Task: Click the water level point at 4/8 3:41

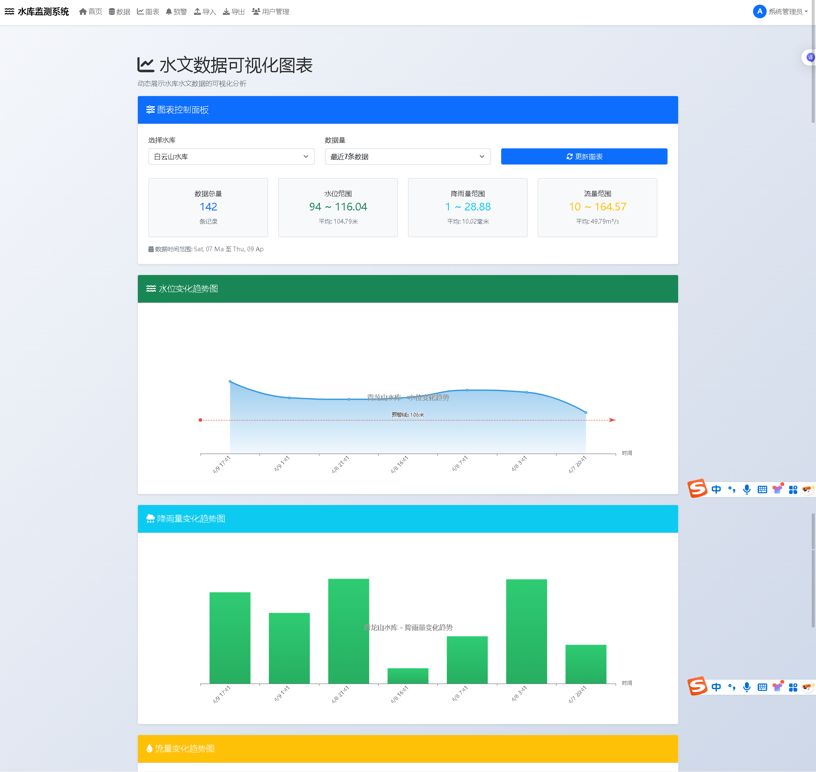Action: click(x=527, y=392)
